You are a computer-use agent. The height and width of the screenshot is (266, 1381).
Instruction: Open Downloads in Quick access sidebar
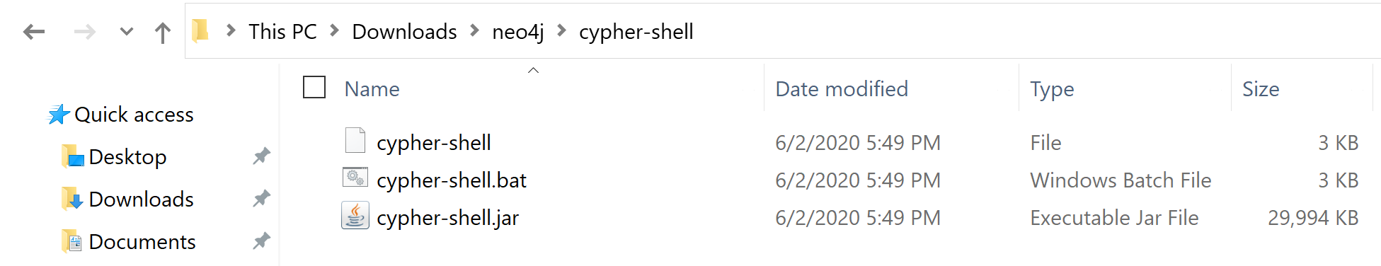click(141, 199)
